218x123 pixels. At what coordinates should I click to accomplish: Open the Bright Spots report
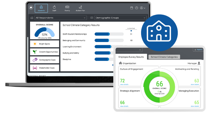pyautogui.click(x=44, y=44)
